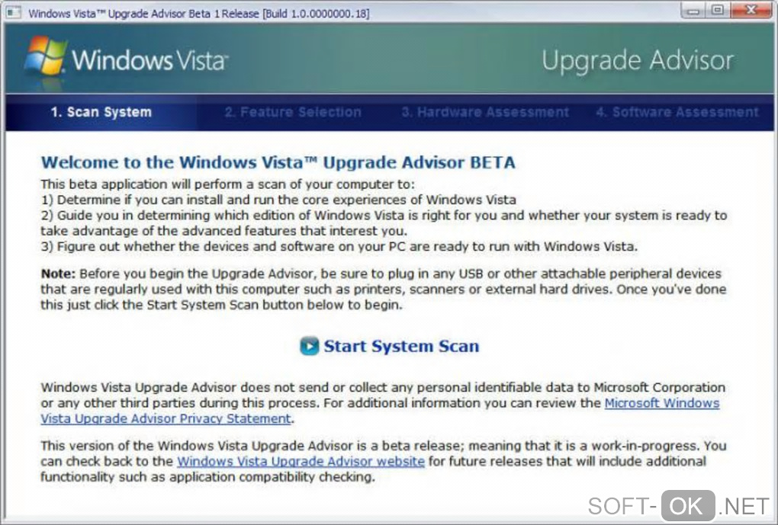The width and height of the screenshot is (778, 525).
Task: Click the Upgrade Advisor banner title
Action: click(638, 61)
